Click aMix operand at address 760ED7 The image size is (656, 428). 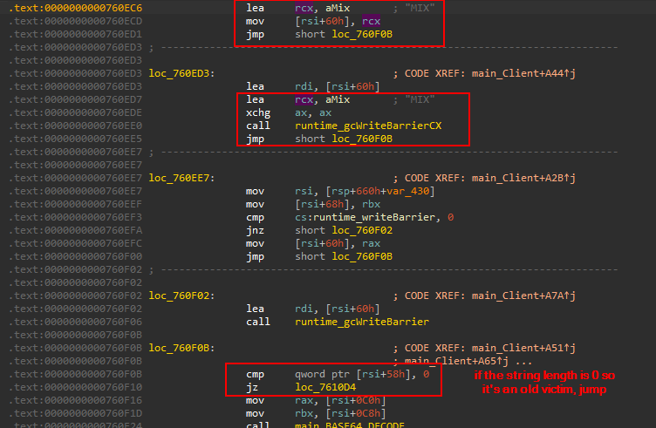pyautogui.click(x=338, y=99)
